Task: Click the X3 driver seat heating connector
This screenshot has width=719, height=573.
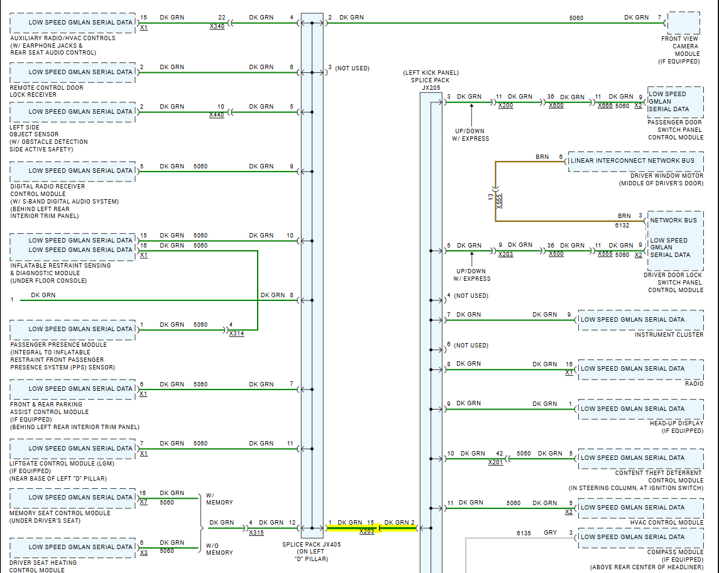Action: click(143, 553)
